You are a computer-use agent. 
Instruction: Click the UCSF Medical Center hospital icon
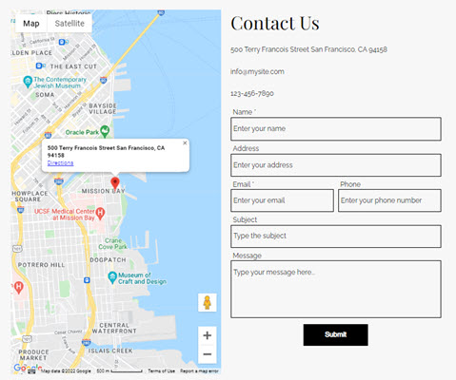click(100, 214)
